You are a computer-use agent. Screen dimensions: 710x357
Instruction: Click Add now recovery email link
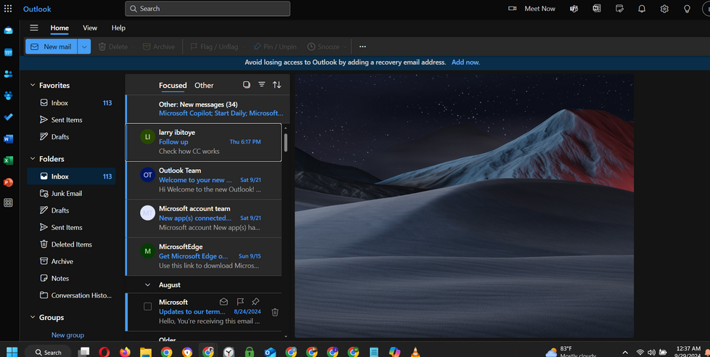click(x=466, y=62)
